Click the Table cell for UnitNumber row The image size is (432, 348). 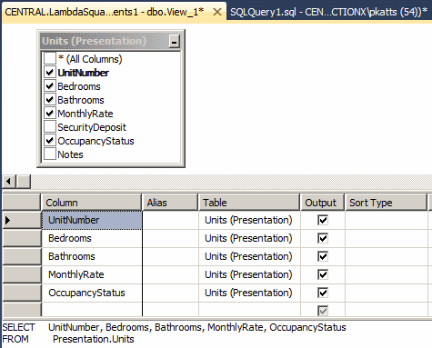tap(249, 220)
